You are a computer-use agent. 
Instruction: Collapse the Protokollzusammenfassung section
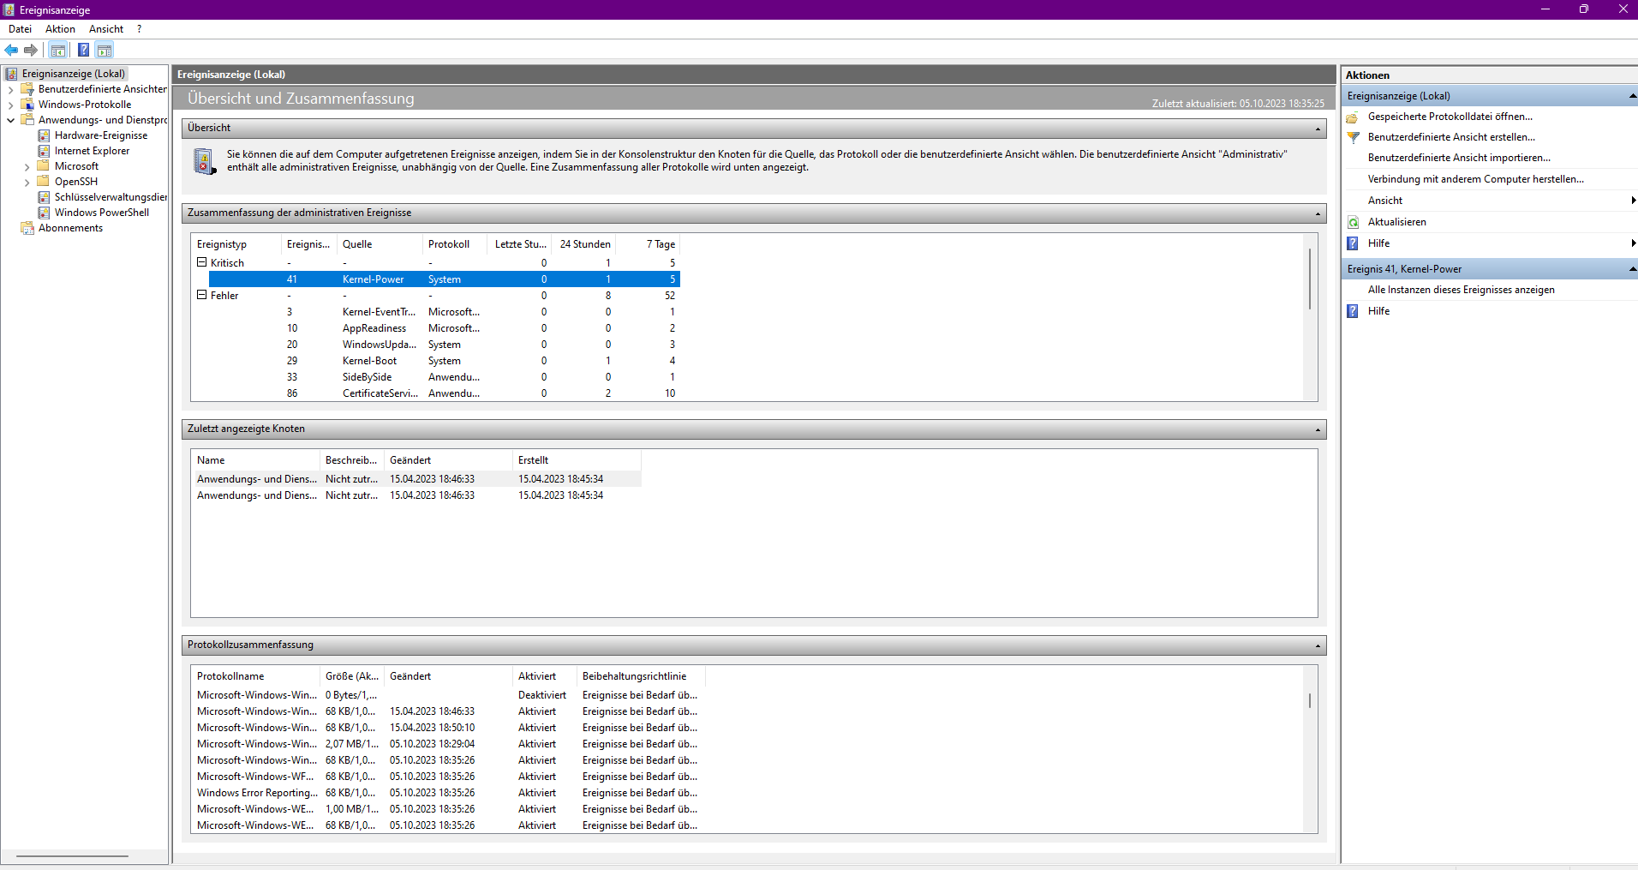pyautogui.click(x=1318, y=645)
